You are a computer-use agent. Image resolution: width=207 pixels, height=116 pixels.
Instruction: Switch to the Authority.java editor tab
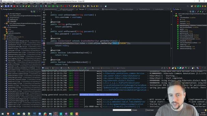pos(159,9)
